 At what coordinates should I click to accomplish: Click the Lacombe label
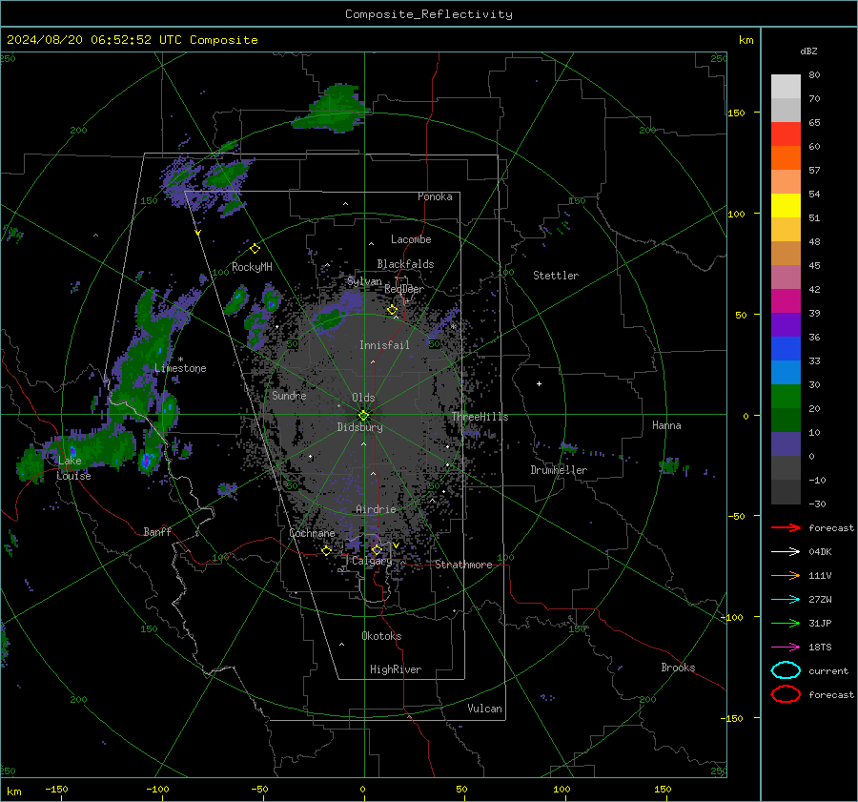point(411,239)
